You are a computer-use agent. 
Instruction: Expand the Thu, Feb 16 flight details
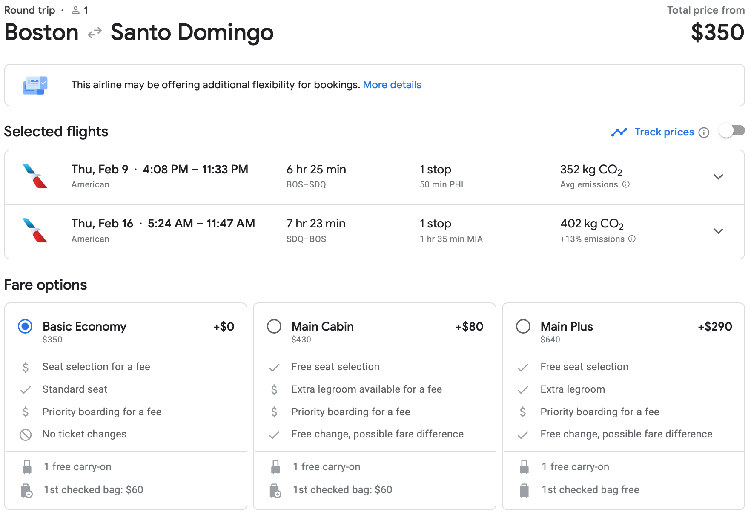(718, 231)
